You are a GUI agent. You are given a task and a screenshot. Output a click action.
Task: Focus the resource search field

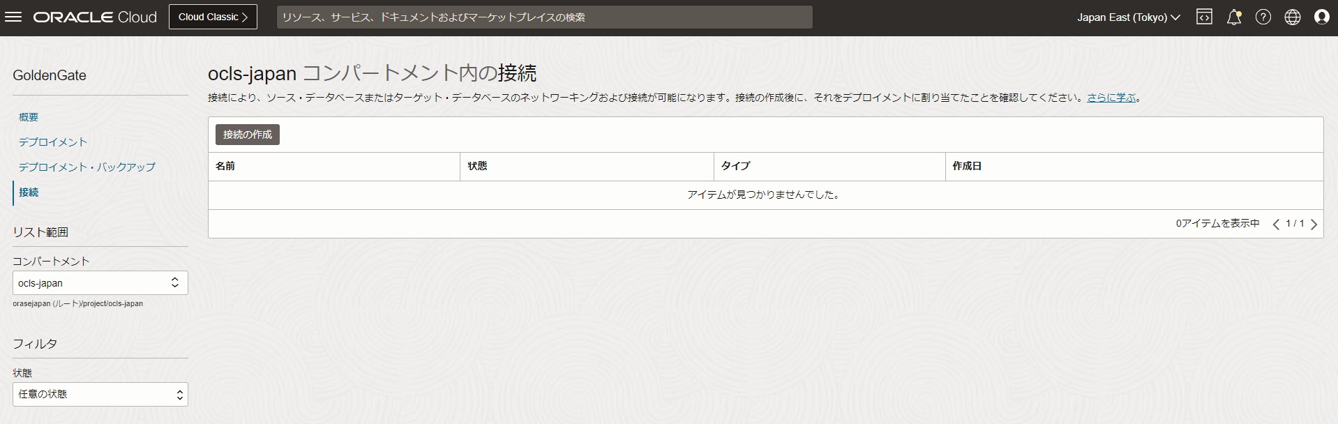coord(545,17)
